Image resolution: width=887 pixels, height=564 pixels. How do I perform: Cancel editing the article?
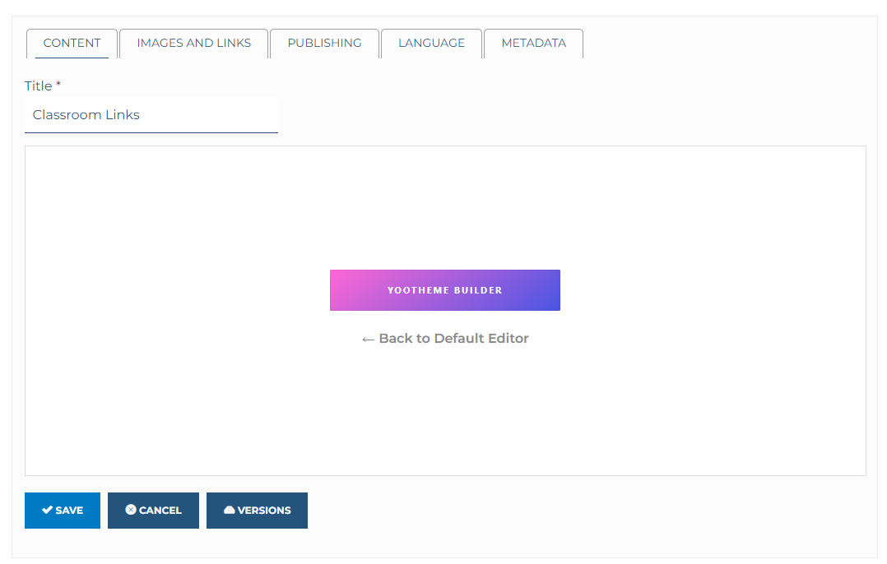pyautogui.click(x=153, y=511)
